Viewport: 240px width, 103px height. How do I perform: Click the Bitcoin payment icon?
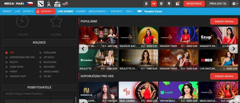146,4
